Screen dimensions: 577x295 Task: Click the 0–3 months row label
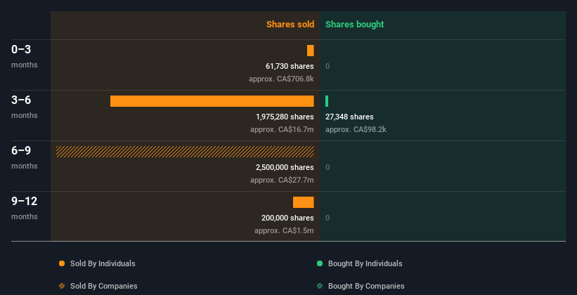pyautogui.click(x=21, y=49)
